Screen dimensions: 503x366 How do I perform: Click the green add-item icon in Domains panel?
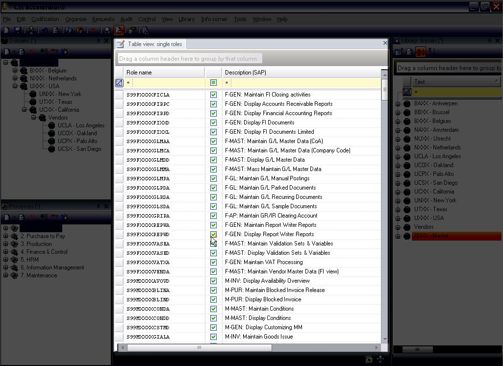pos(44,51)
